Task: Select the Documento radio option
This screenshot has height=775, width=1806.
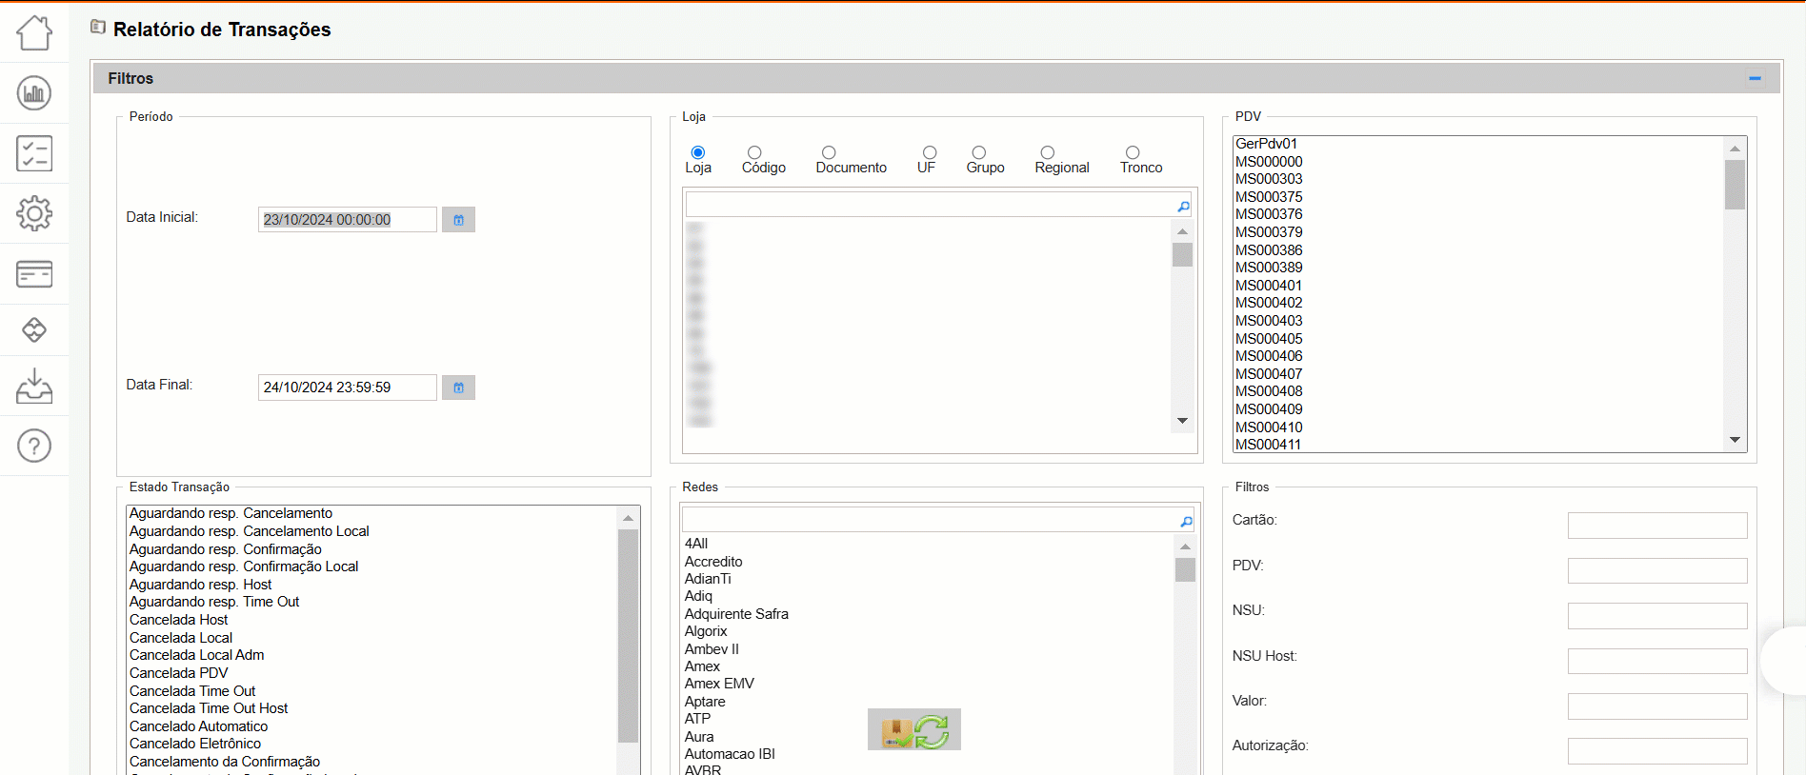Action: (x=829, y=152)
